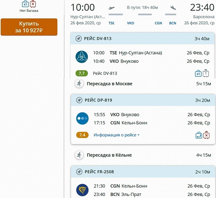Screen dimensions: 216x198
Task: Click the 7.7 rating badge
Action: pos(82,73)
